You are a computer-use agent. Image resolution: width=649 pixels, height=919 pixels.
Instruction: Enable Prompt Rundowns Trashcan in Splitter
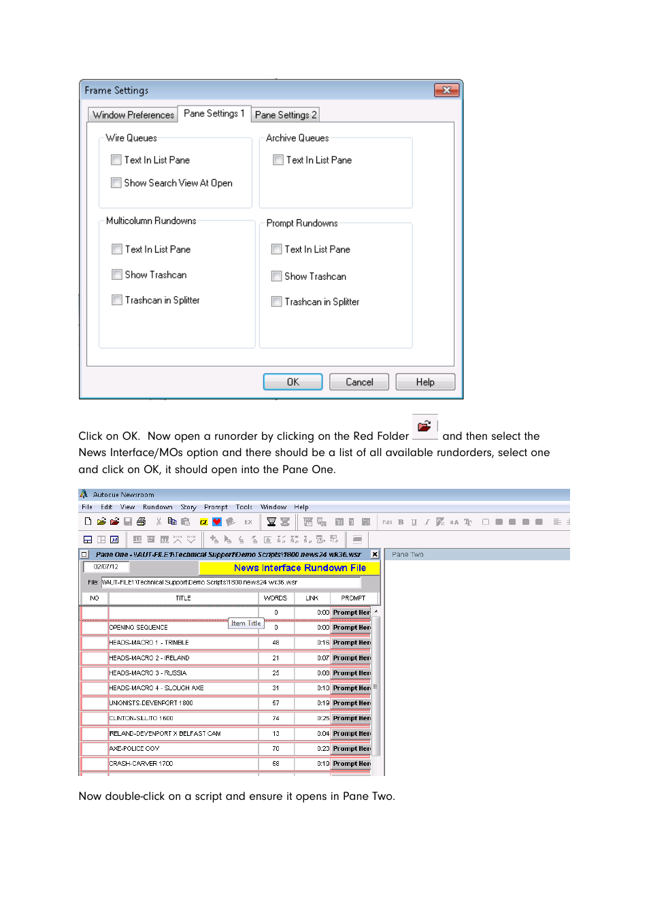(x=276, y=302)
